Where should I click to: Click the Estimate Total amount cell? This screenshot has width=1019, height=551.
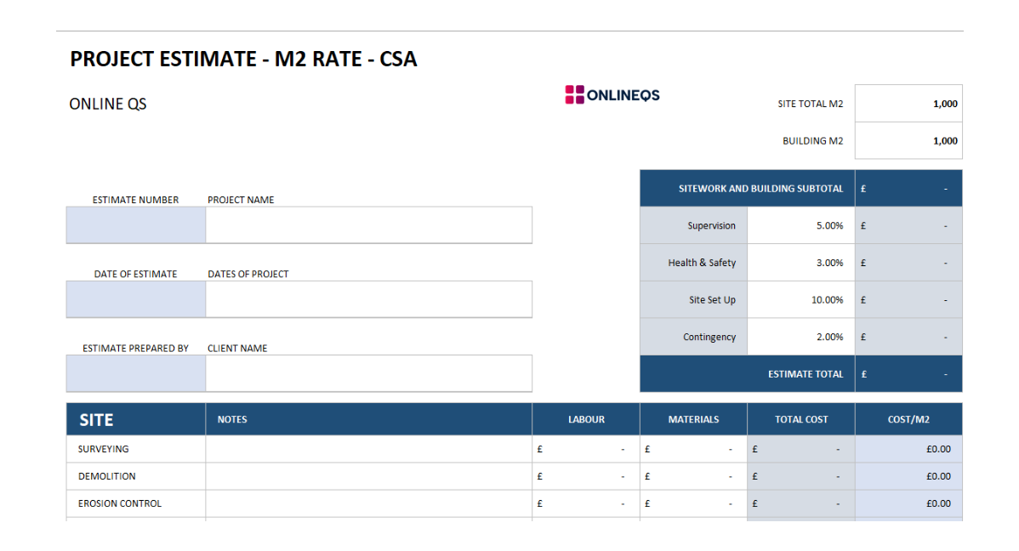pos(908,374)
